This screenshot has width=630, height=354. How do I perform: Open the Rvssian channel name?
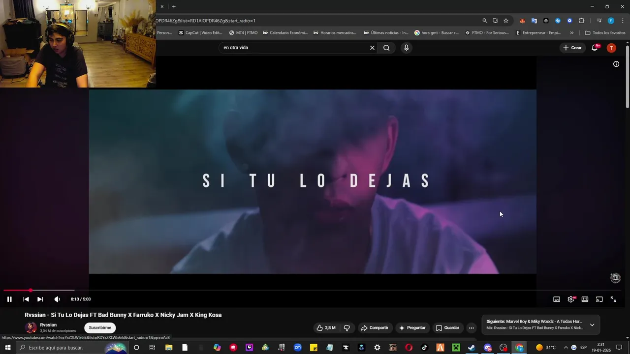pos(48,325)
